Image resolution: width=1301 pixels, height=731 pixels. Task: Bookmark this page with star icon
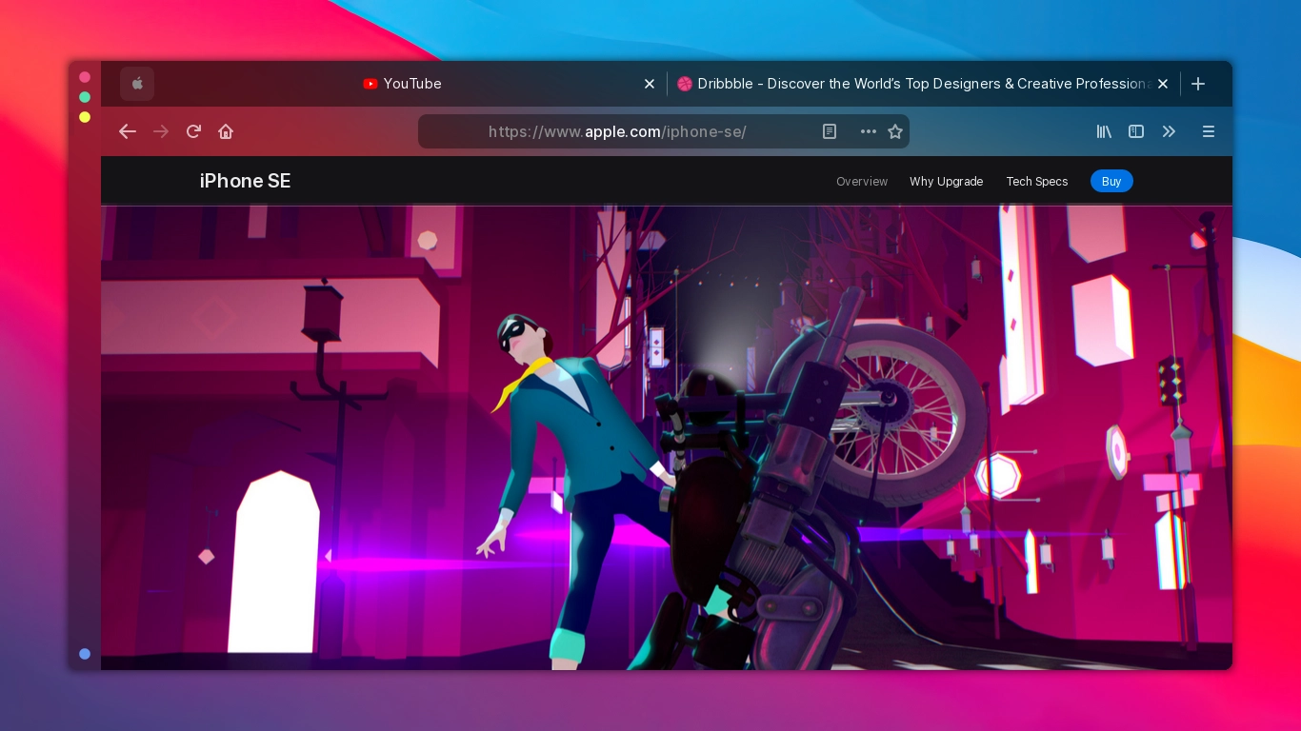pyautogui.click(x=895, y=131)
